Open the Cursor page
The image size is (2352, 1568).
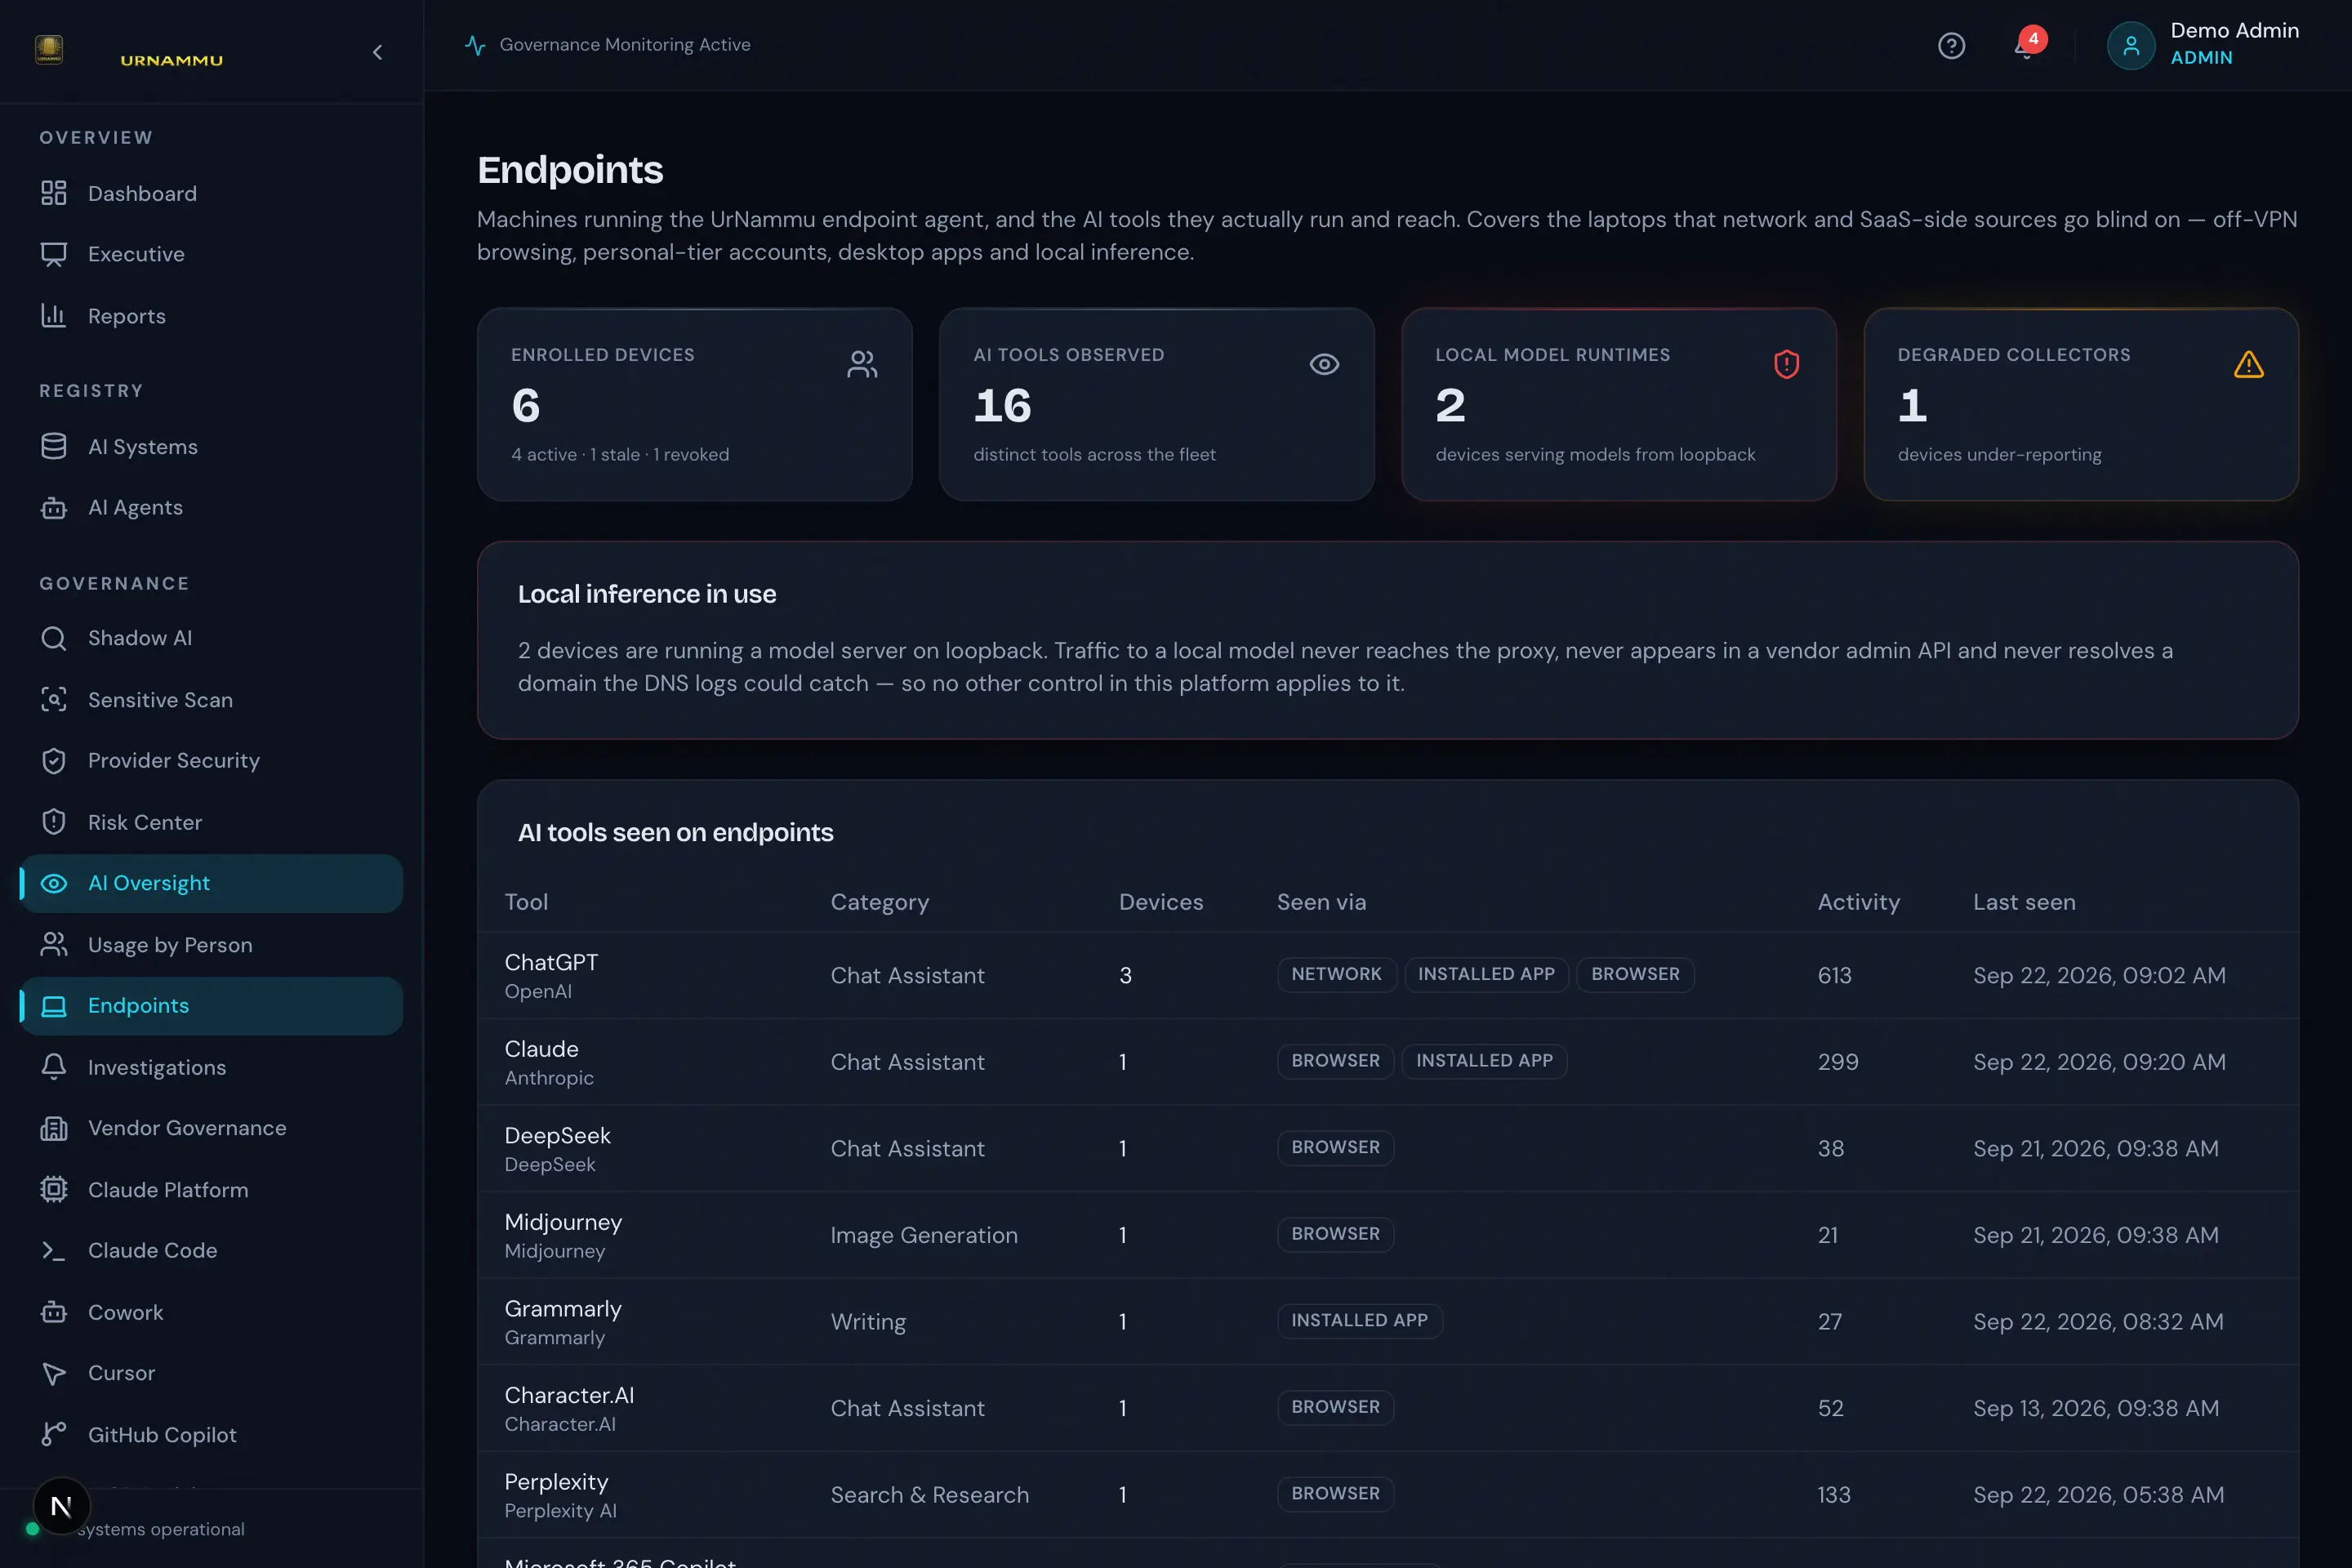click(x=211, y=1373)
